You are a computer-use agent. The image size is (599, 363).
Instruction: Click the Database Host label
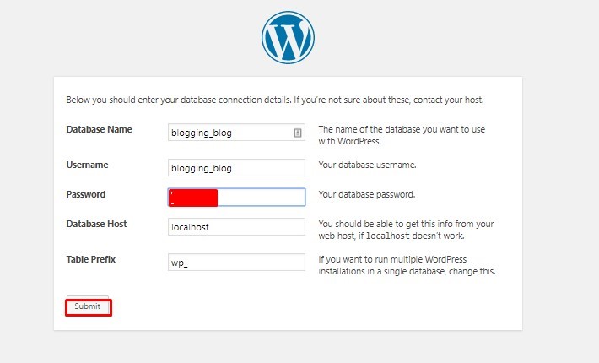tap(97, 224)
